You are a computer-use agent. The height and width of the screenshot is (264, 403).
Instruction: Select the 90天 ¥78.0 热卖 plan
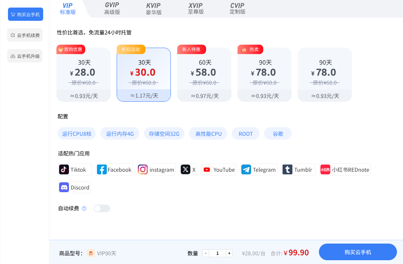(264, 75)
